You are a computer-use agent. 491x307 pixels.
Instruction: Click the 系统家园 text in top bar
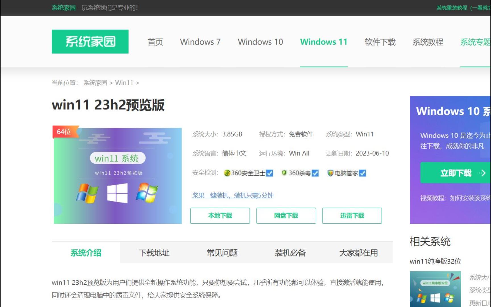[64, 8]
